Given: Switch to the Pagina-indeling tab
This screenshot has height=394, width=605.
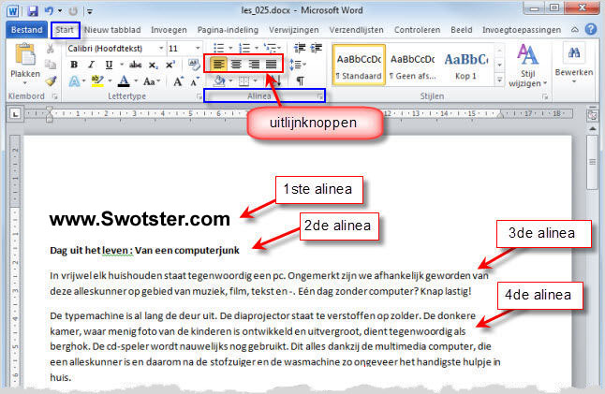Looking at the screenshot, I should (228, 30).
